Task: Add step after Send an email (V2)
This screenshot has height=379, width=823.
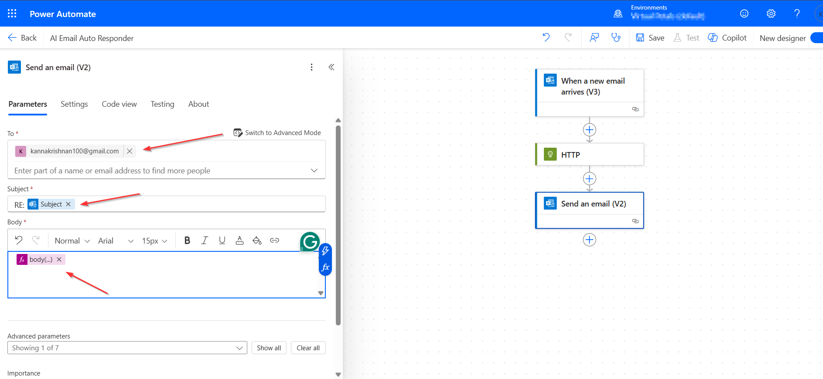Action: tap(590, 240)
